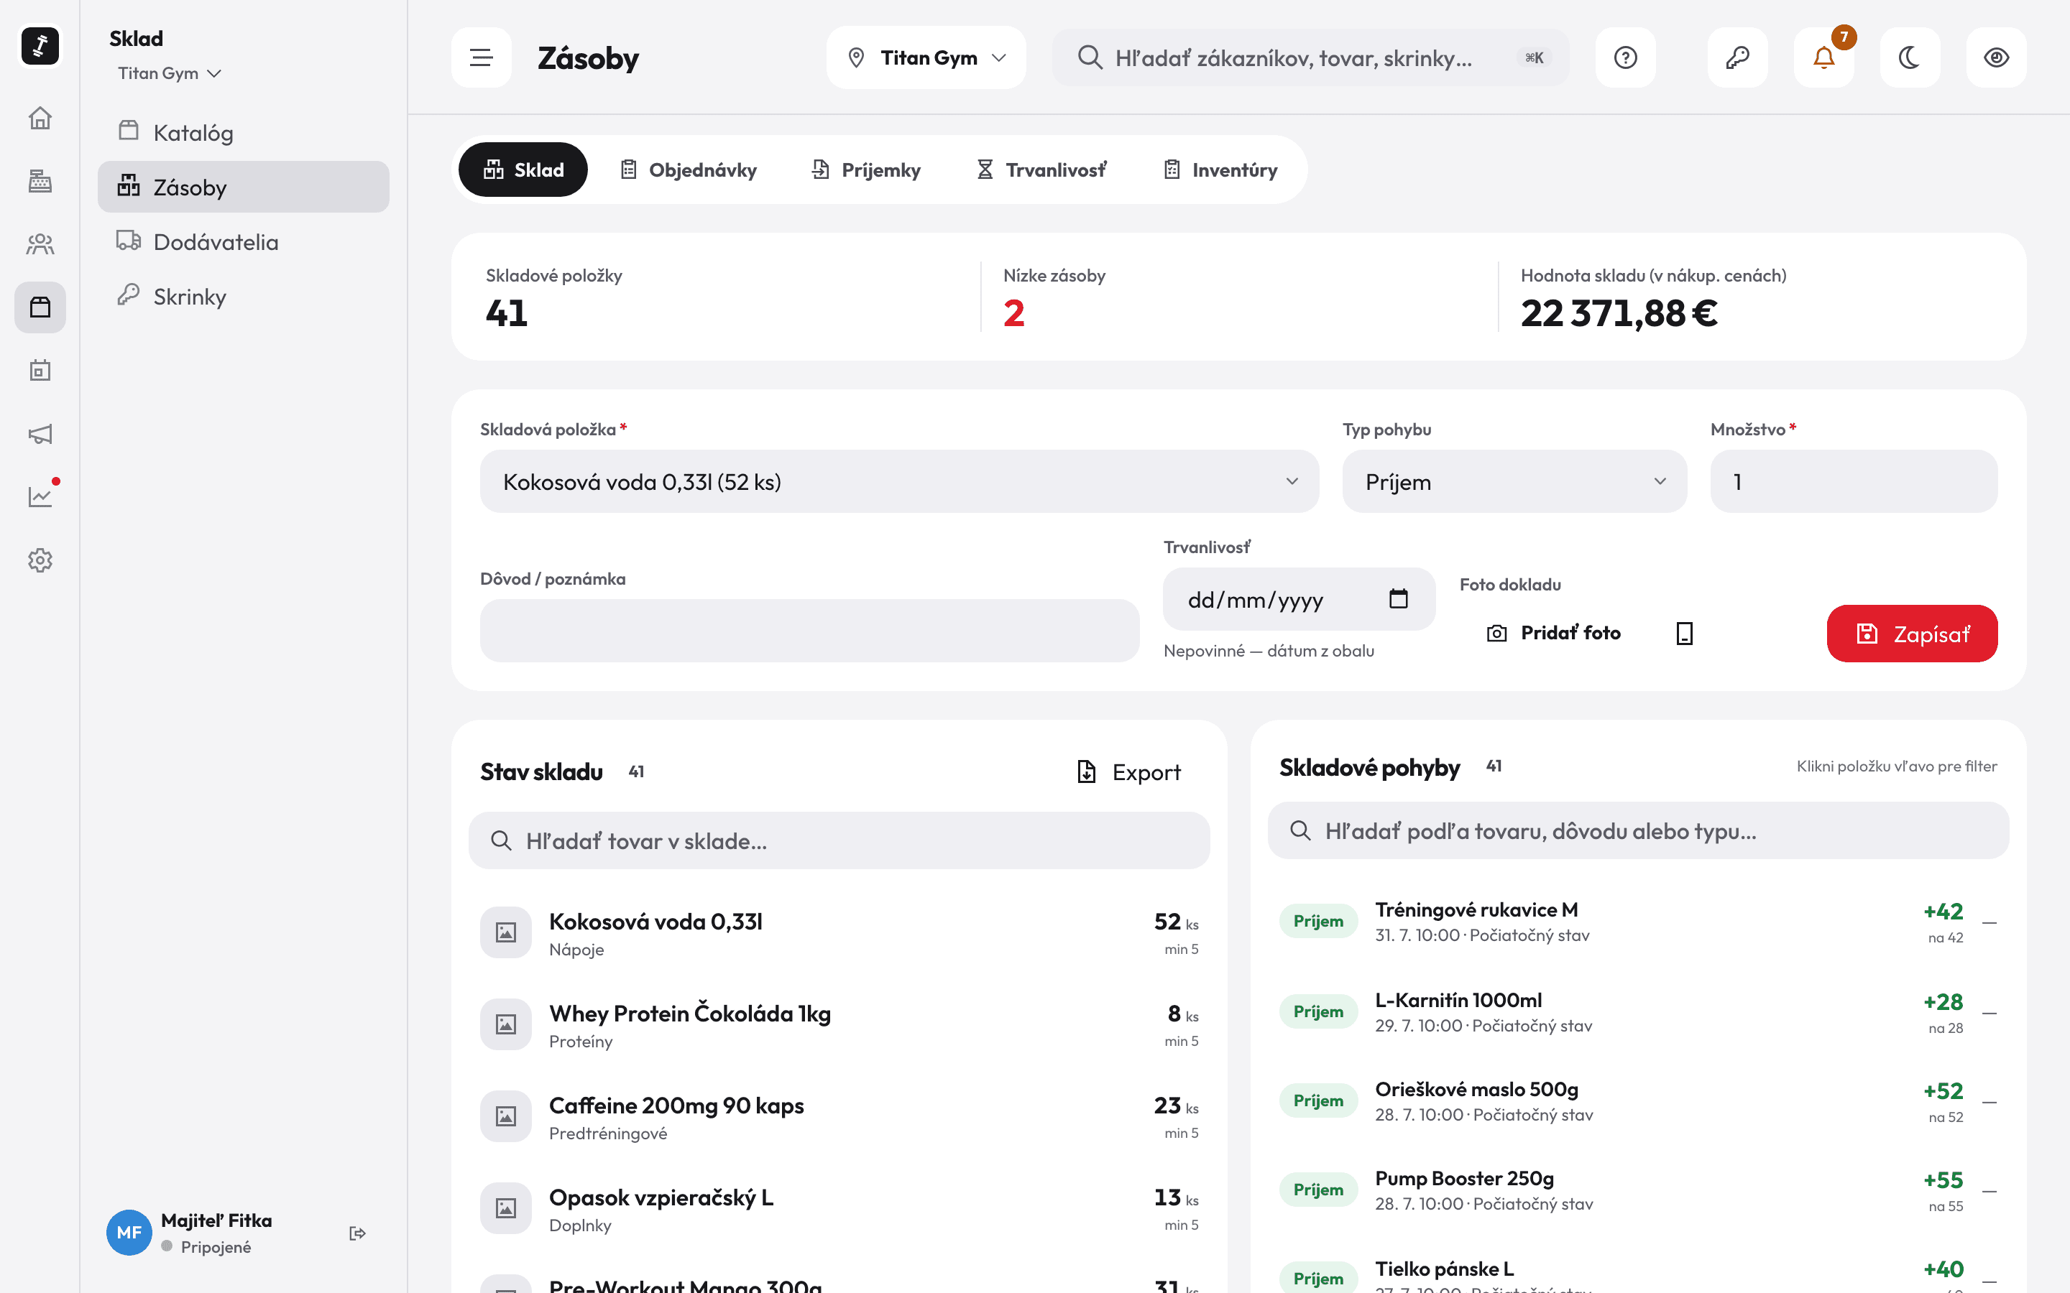Click the Opasok vzpieračský L image placeholder
Image resolution: width=2070 pixels, height=1293 pixels.
(x=505, y=1208)
